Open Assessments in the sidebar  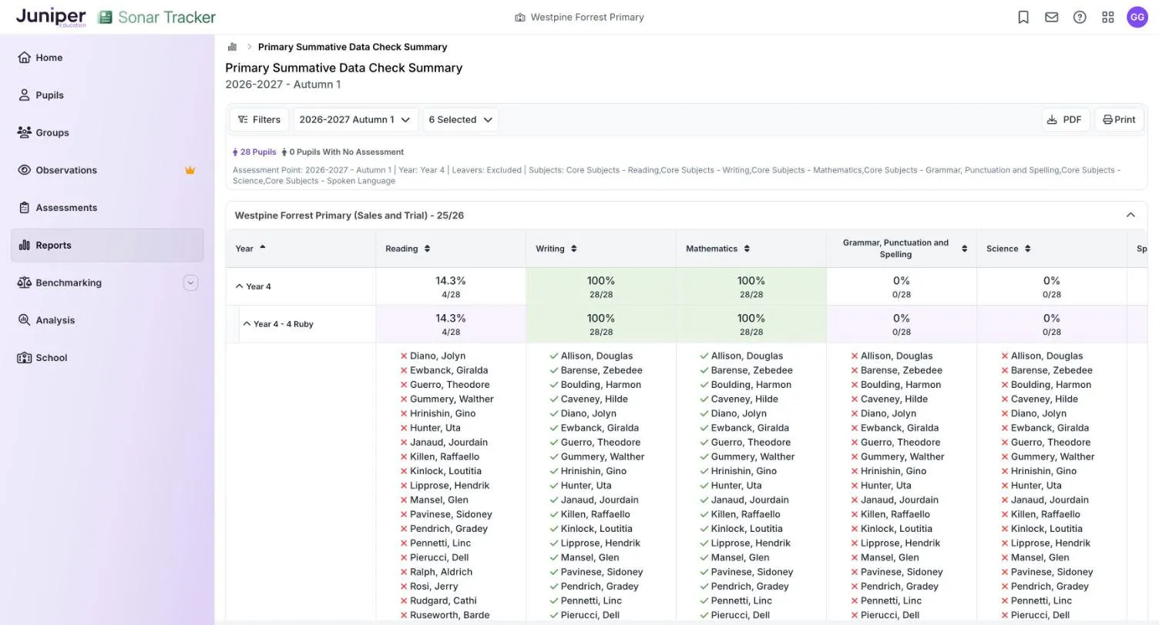tap(107, 208)
